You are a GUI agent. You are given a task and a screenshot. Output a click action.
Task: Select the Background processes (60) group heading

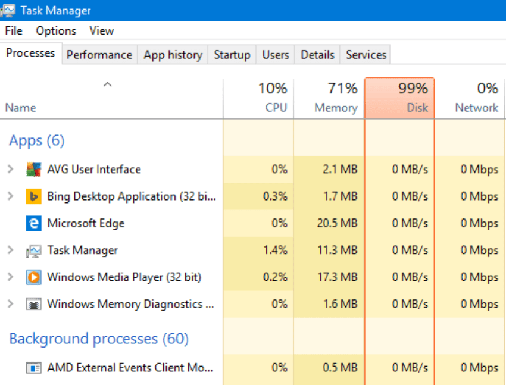(x=98, y=339)
